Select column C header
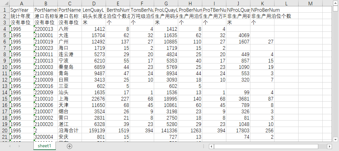339x151 pixels. [70, 3]
